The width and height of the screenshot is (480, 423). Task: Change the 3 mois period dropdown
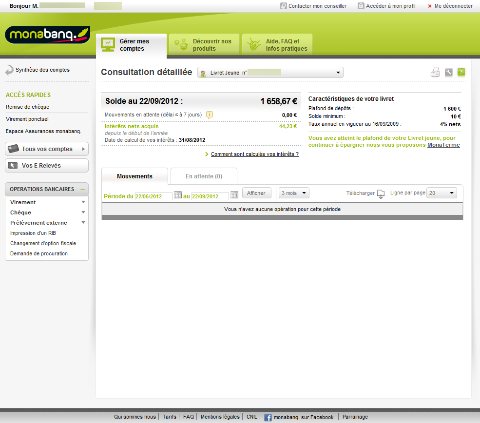(x=293, y=192)
